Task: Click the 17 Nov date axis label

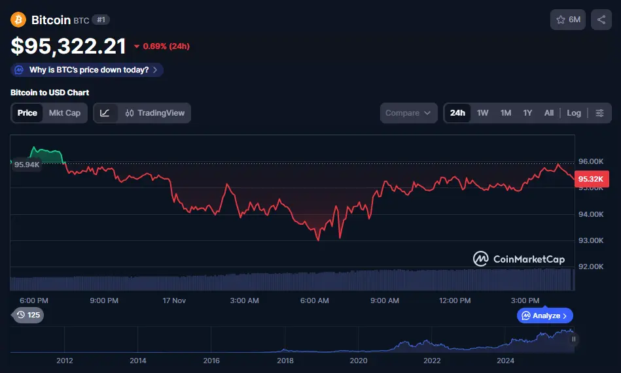Action: click(174, 300)
